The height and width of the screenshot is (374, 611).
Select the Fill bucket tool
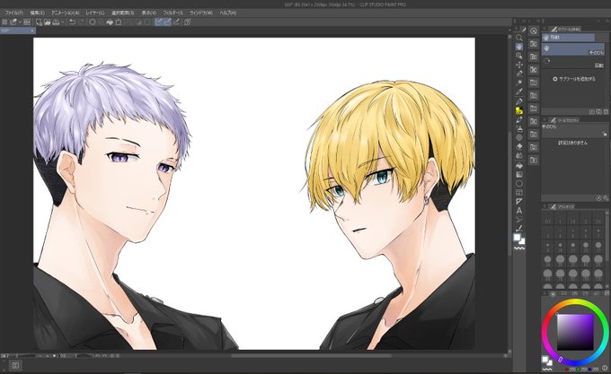[x=519, y=165]
